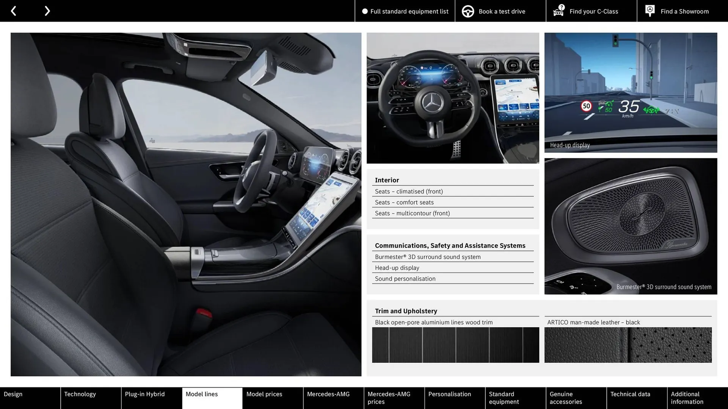Click the back navigation arrow

[x=14, y=11]
